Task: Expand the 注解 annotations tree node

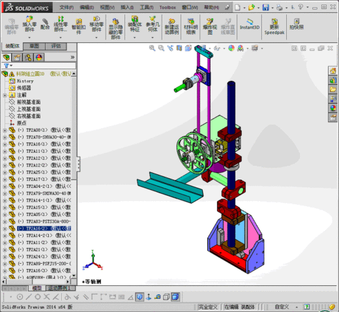Action: tap(5, 95)
